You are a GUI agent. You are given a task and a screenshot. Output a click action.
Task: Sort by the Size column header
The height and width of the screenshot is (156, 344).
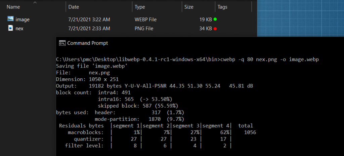[189, 7]
